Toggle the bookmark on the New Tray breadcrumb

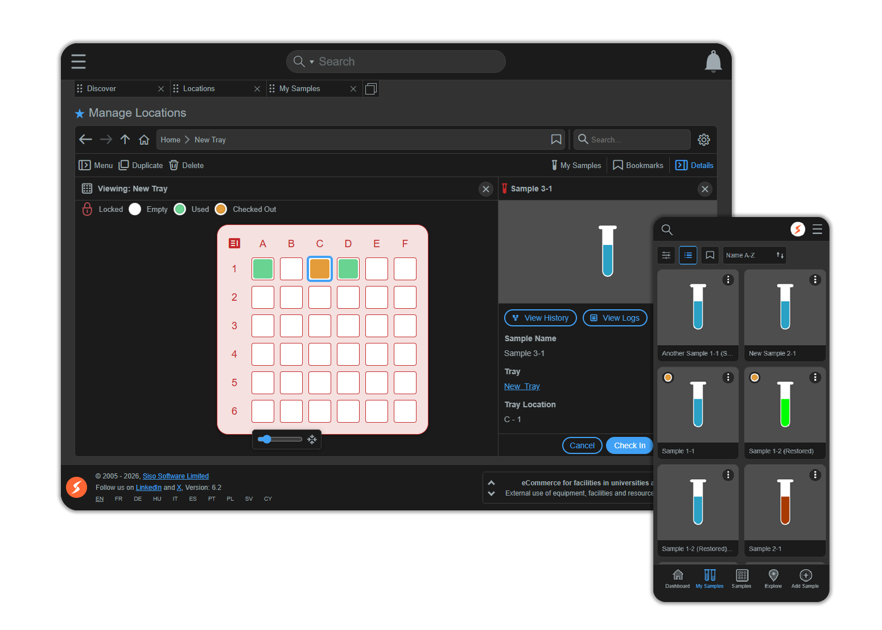click(x=556, y=139)
